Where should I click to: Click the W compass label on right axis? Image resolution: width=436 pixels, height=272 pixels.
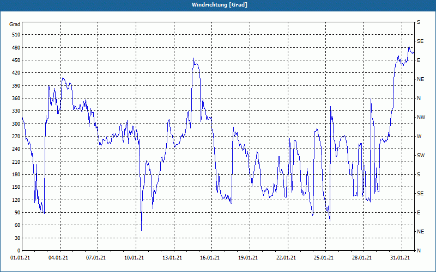419,137
